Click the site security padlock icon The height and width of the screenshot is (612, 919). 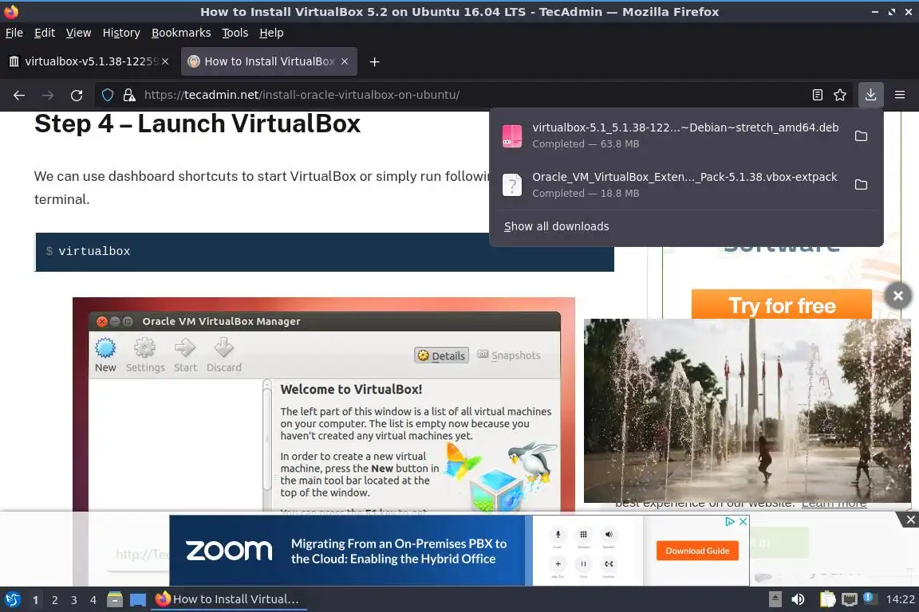[x=129, y=95]
